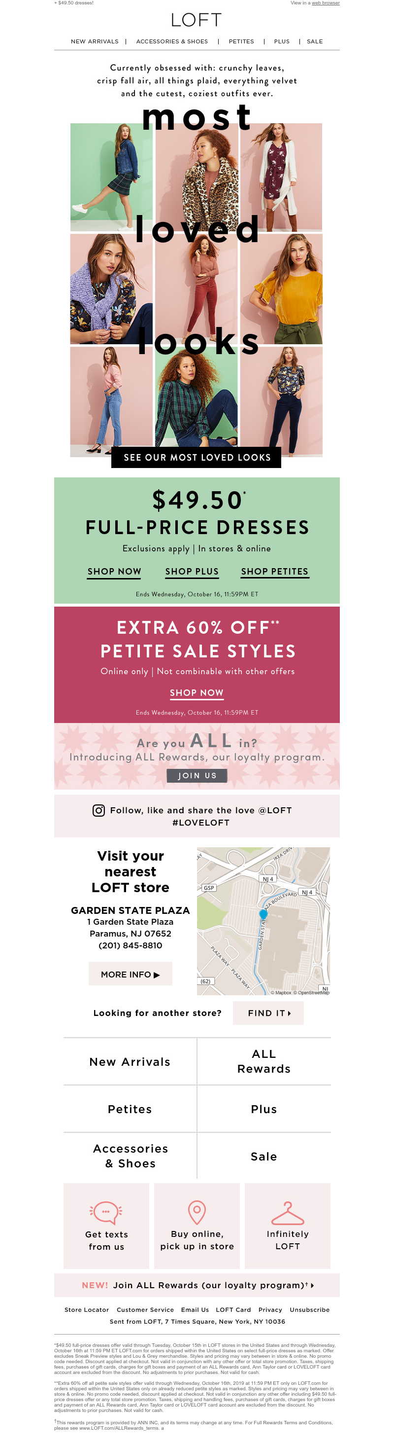Click the Instagram icon
The image size is (394, 1446).
[98, 810]
